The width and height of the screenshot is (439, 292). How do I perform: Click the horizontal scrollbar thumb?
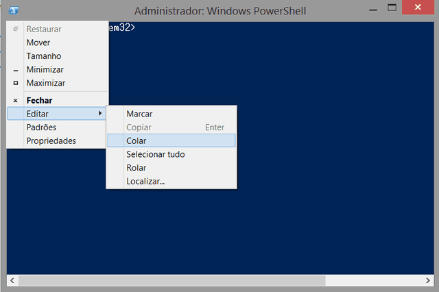tap(172, 280)
